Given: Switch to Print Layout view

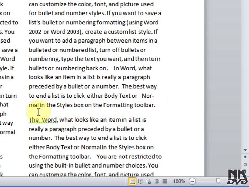Looking at the screenshot, I should [132, 181].
